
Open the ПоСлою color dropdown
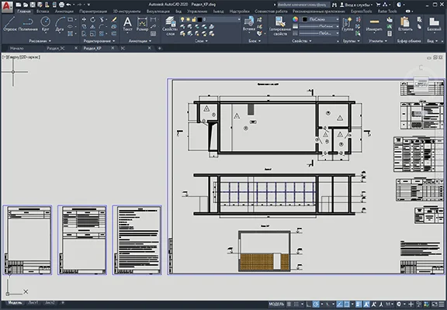coord(321,19)
